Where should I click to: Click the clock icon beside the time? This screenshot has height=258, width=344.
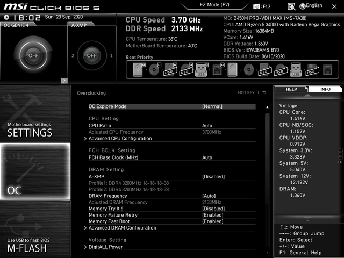[x=6, y=17]
